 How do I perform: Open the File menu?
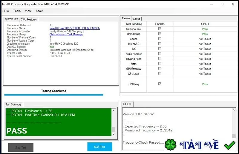tap(6, 11)
